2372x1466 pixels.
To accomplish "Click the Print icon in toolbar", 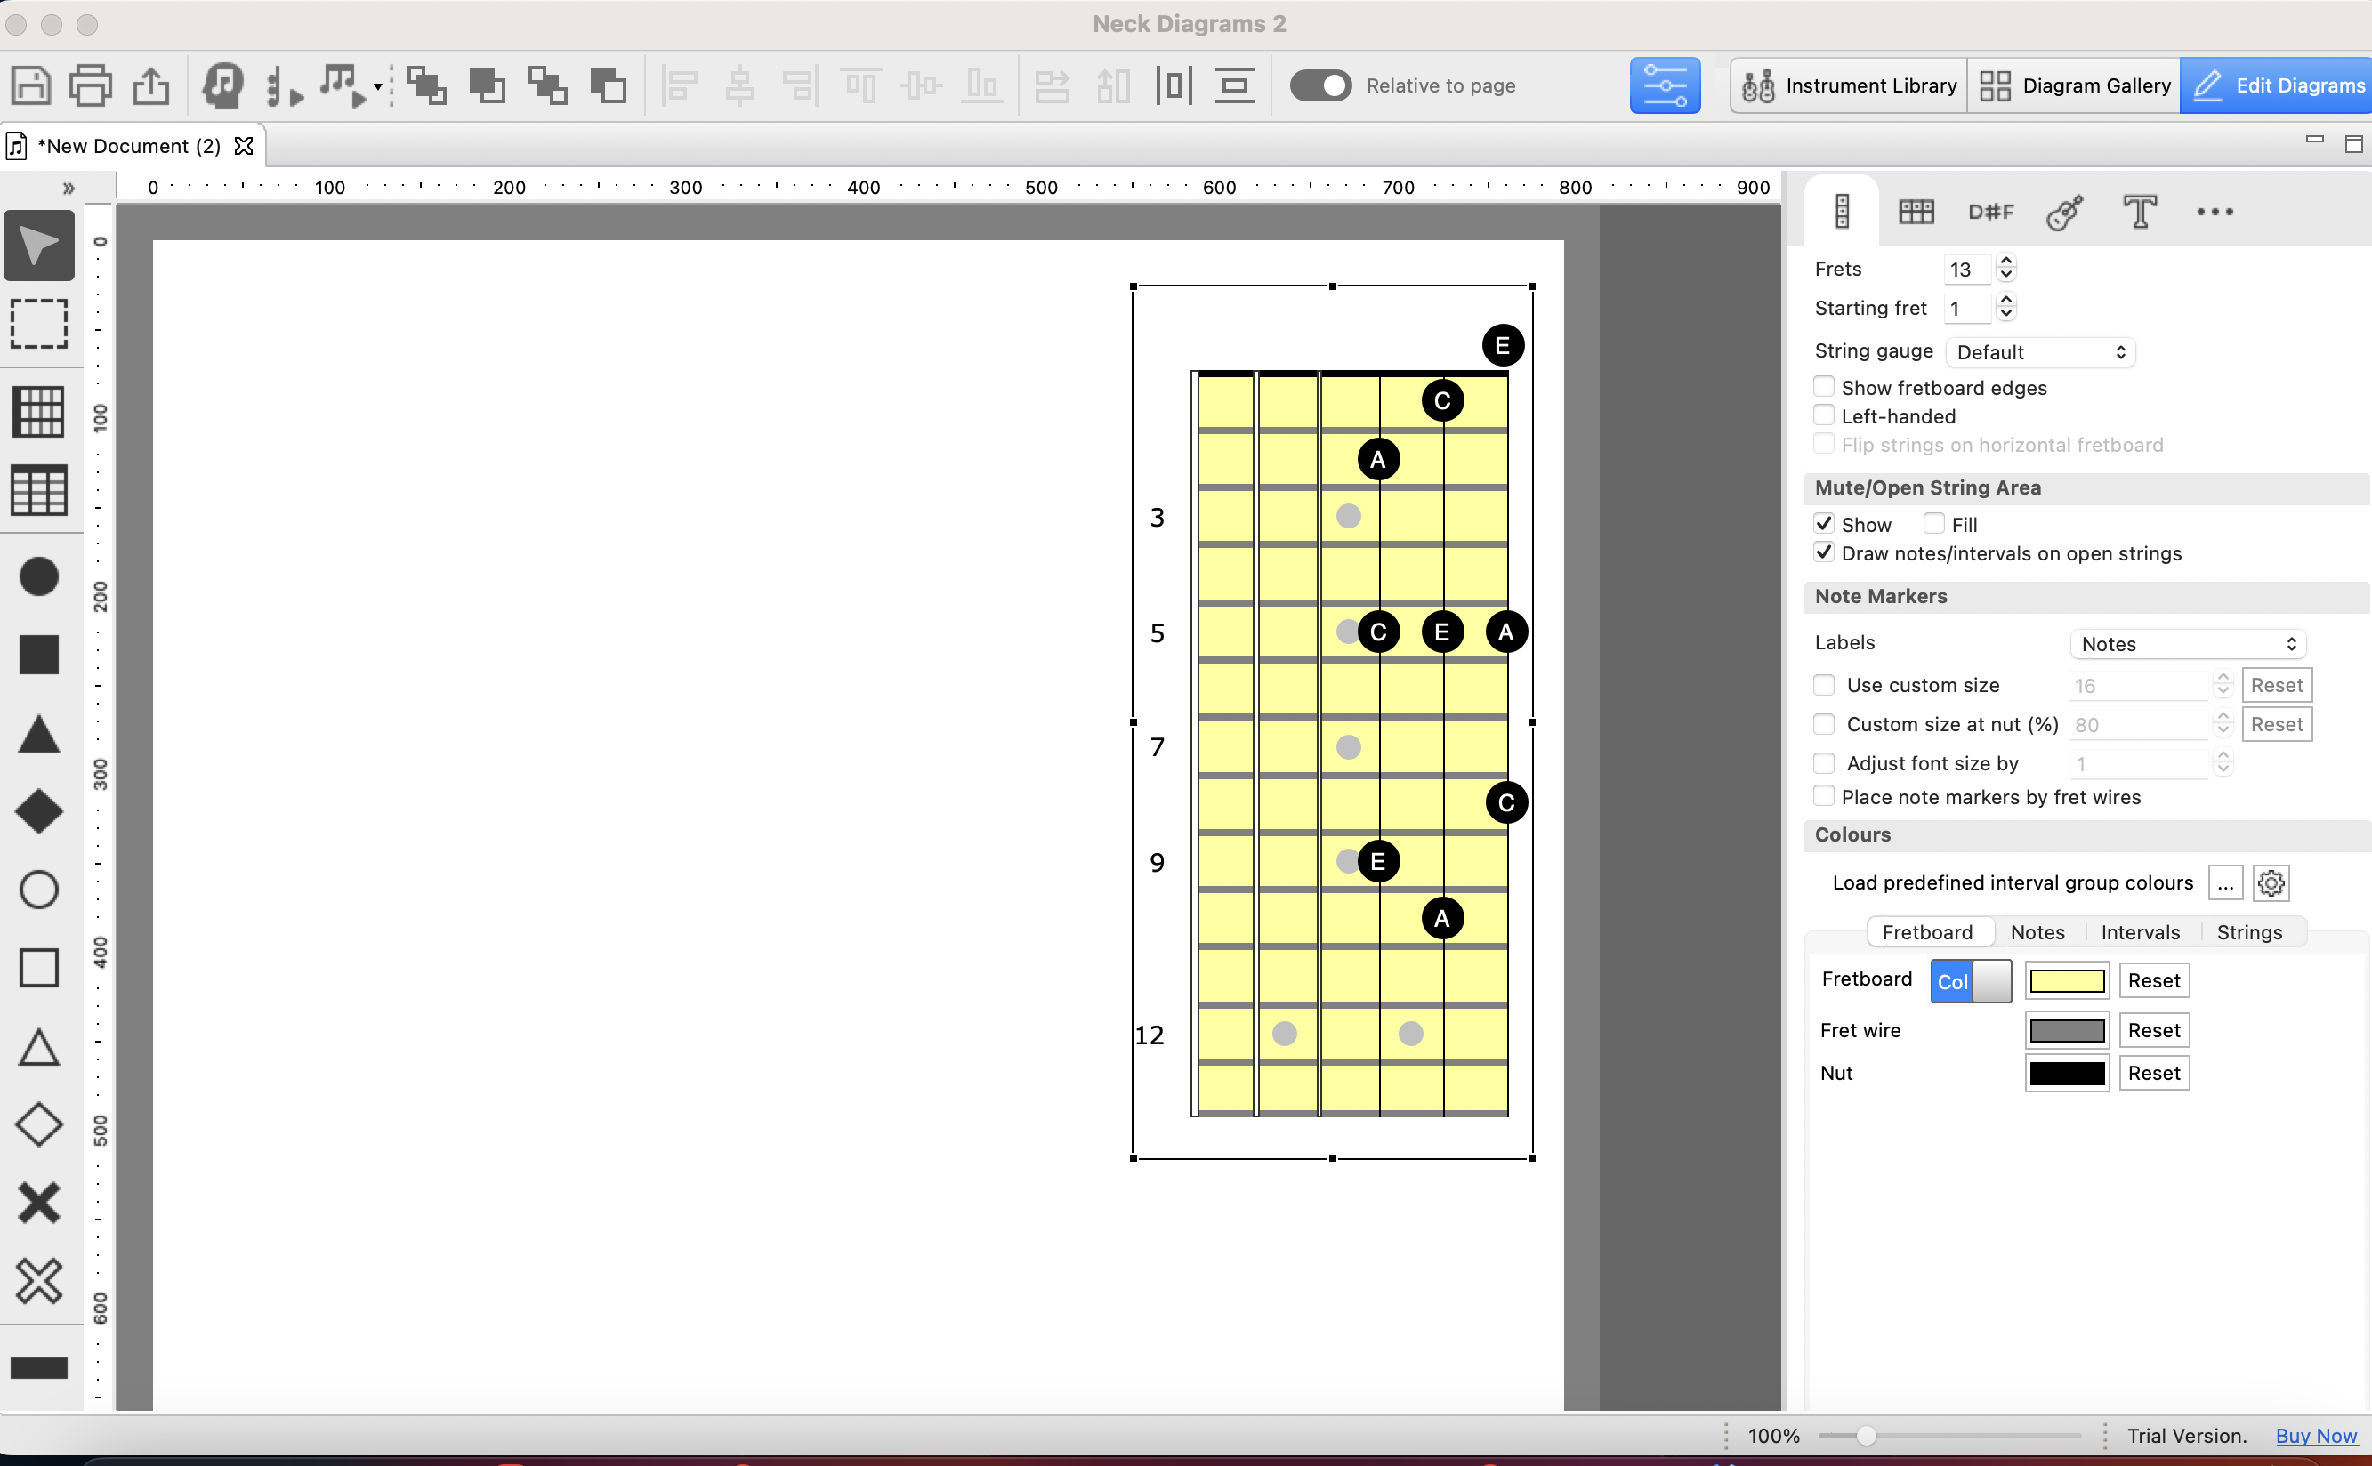I will click(x=90, y=85).
